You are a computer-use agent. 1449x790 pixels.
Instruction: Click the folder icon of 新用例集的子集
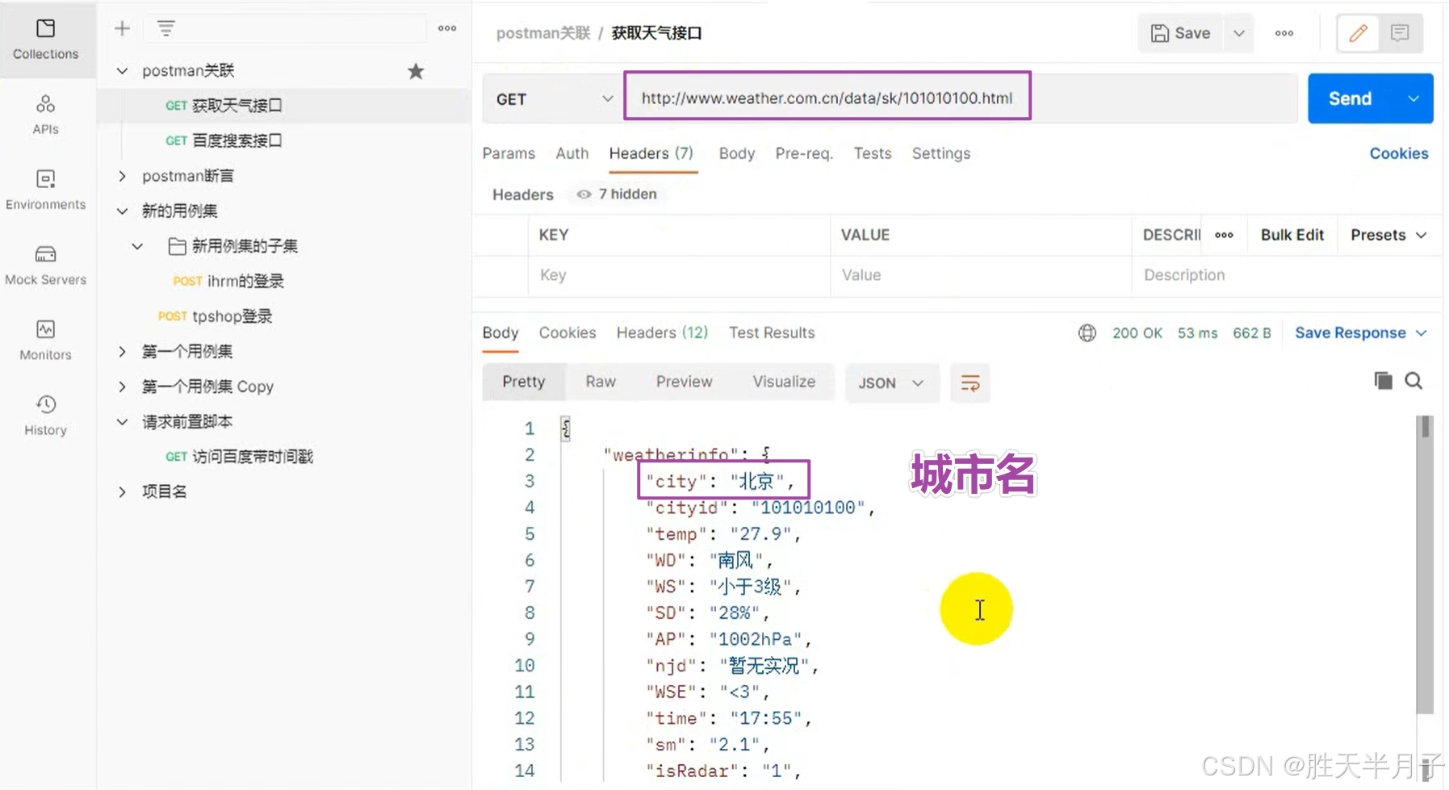click(177, 246)
